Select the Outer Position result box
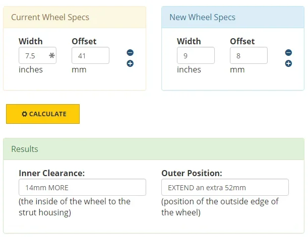This screenshot has height=237, width=308. point(225,187)
